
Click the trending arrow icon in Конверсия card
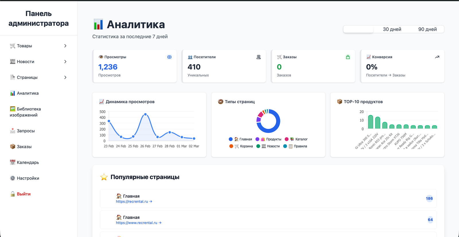coord(437,57)
